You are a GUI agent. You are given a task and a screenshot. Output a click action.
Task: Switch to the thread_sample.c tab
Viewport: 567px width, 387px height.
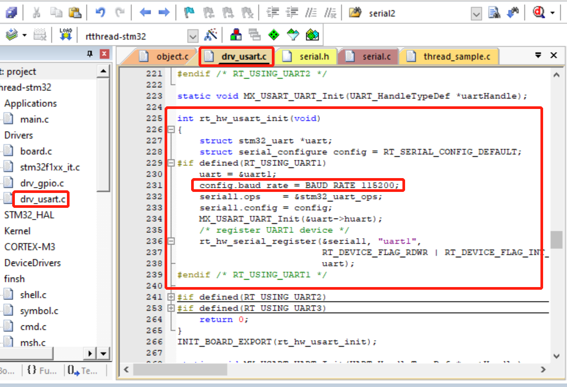point(449,56)
